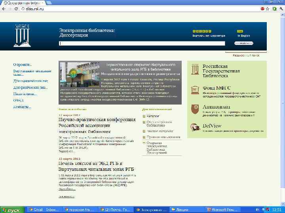Open the Наши агенты sidebar link

[x=25, y=94]
